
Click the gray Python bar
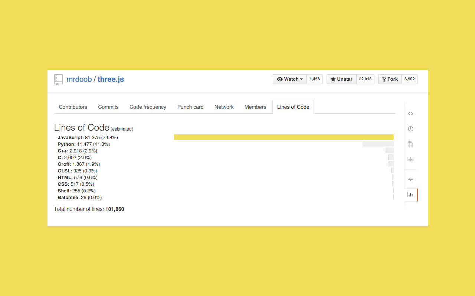coord(378,144)
